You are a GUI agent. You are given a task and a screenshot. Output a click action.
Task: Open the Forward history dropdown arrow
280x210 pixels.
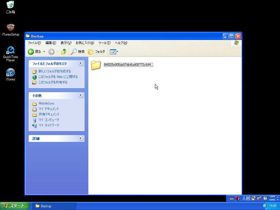click(x=57, y=52)
